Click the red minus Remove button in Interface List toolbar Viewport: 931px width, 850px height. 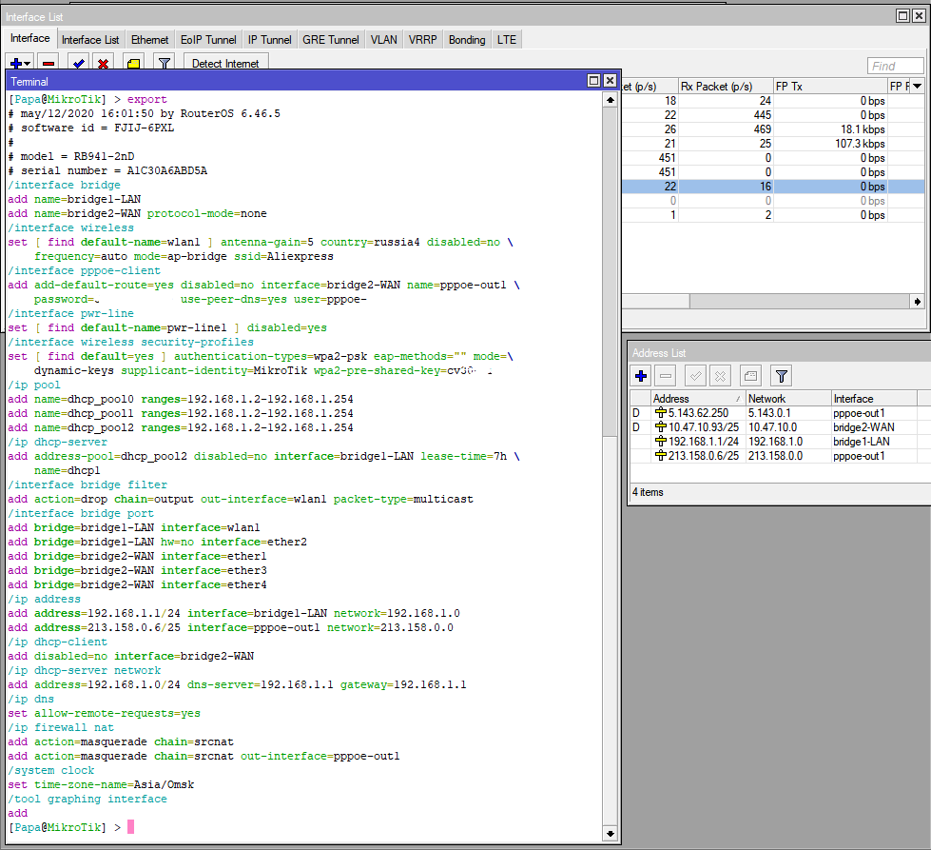tap(48, 63)
